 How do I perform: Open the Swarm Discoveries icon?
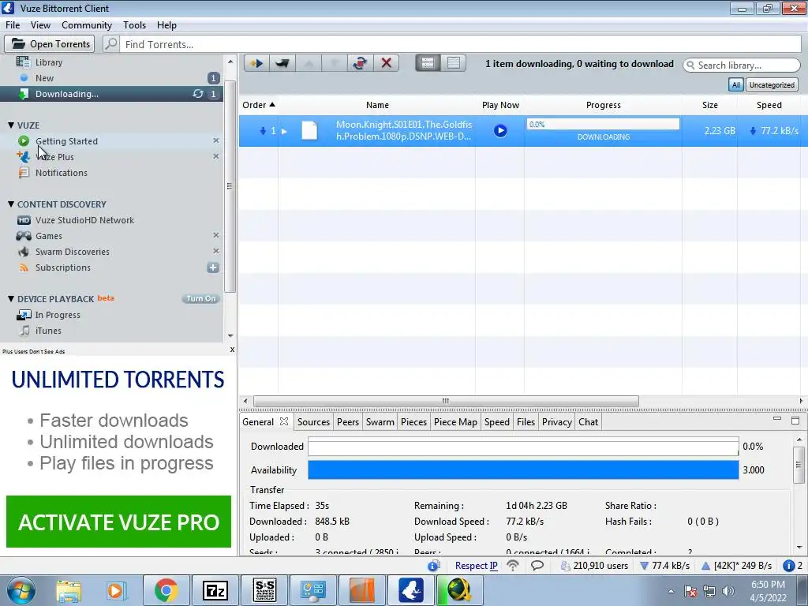(24, 252)
